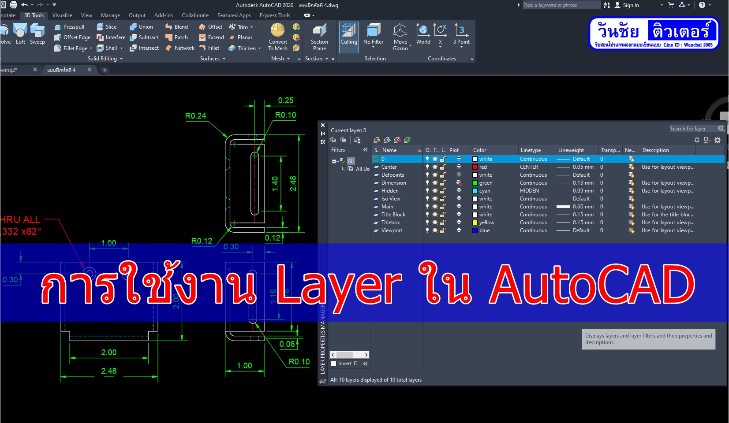Open the Shell dropdown arrow

(121, 48)
